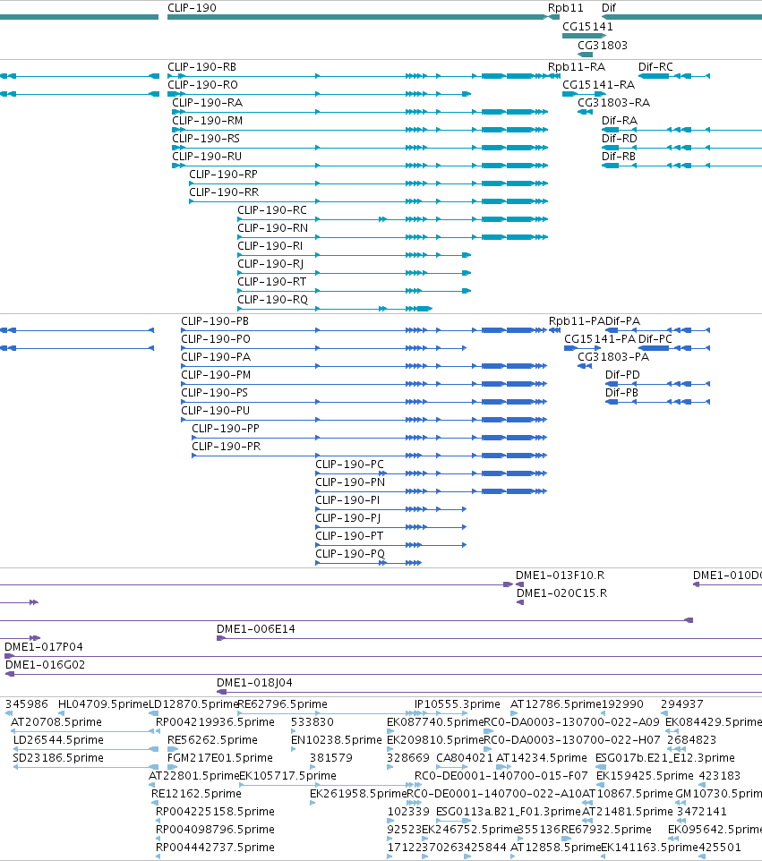Select BAC clone DME1-020C15.R

[561, 593]
